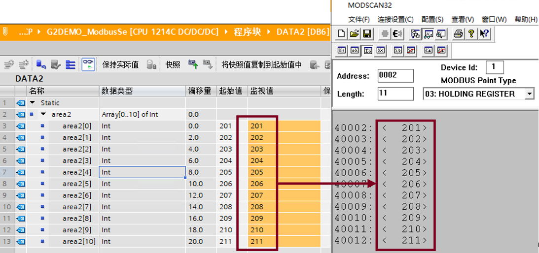Click the gray Connect plug icon in ModScan32
539x253 pixels.
click(385, 33)
